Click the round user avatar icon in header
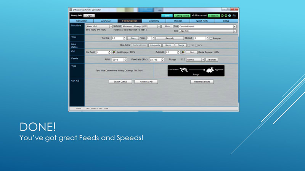The image size is (305, 171). 234,16
